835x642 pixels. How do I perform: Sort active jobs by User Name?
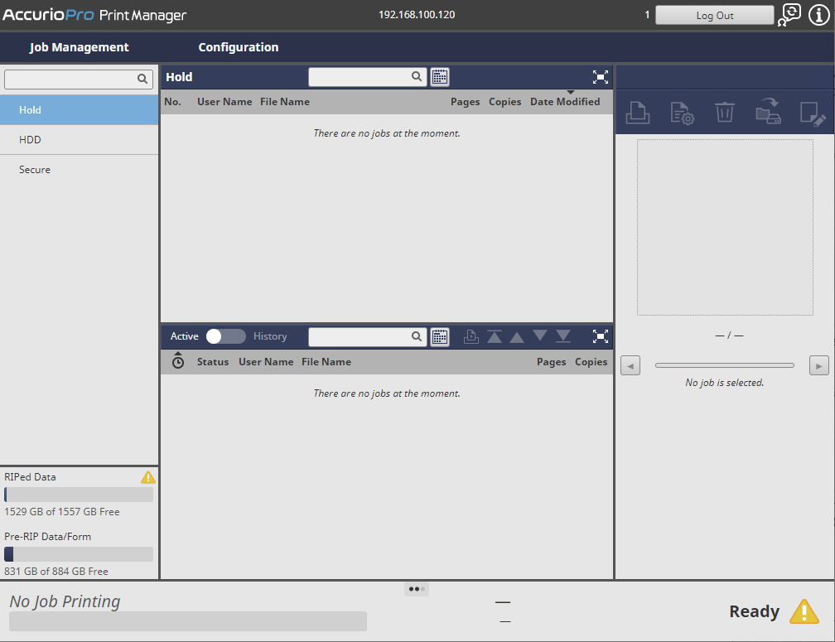(x=266, y=362)
